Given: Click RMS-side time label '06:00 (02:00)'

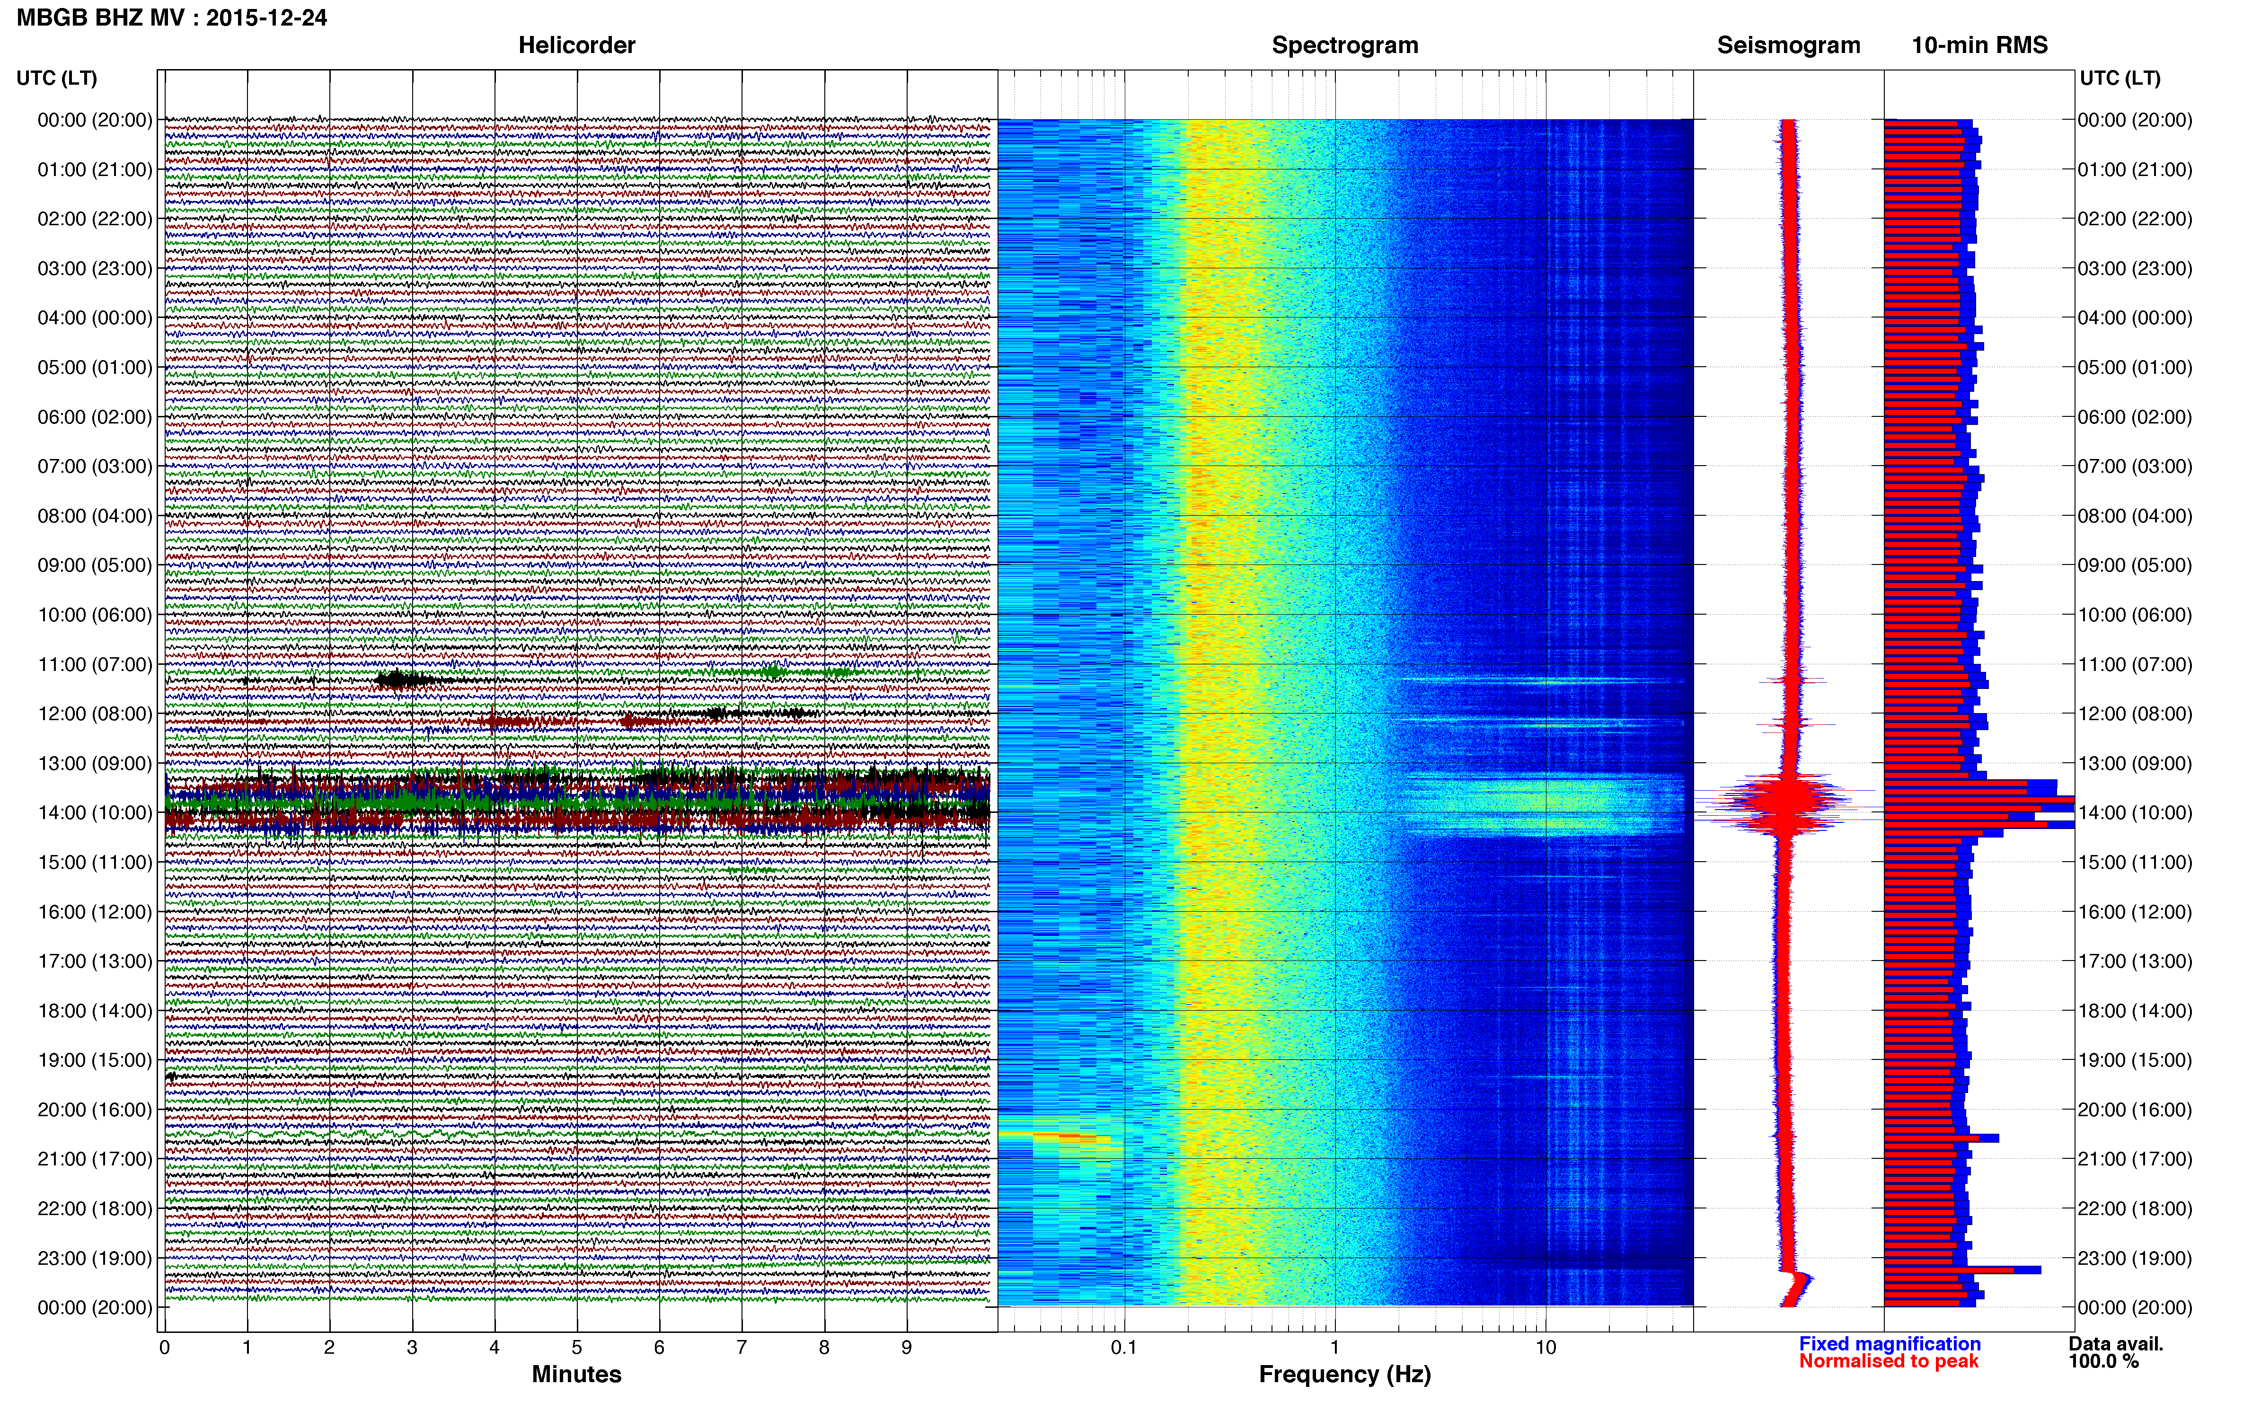Looking at the screenshot, I should [x=2136, y=417].
